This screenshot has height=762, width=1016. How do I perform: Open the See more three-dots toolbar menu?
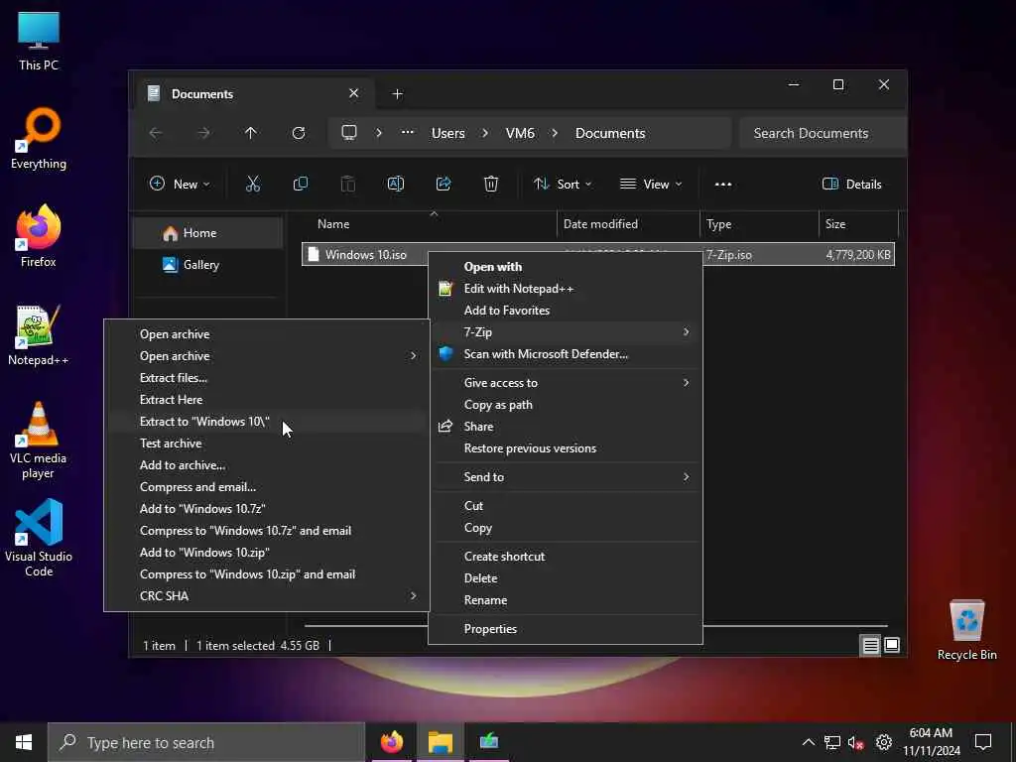pos(723,184)
